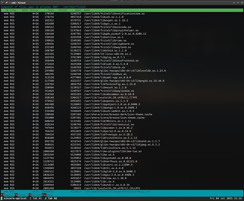Image resolution: width=244 pixels, height=201 pixels.
Task: Switch to zellij Tab #1
Action: (36, 198)
